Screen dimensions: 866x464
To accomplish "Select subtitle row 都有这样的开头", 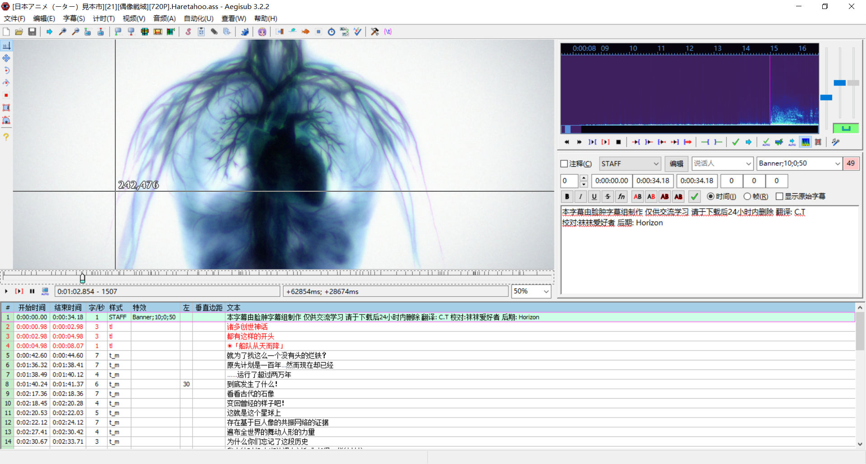I will pos(428,337).
